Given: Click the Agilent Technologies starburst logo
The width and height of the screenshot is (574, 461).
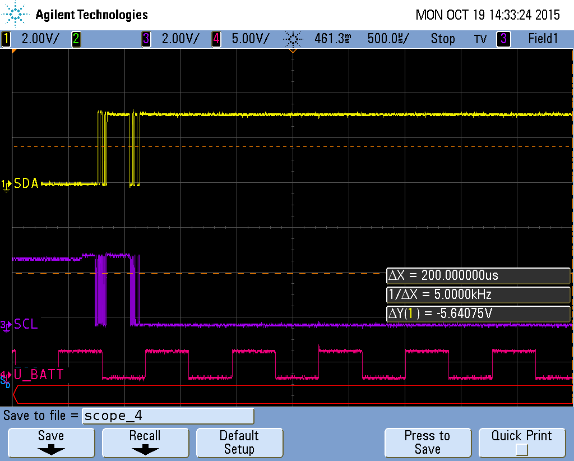Looking at the screenshot, I should [15, 14].
